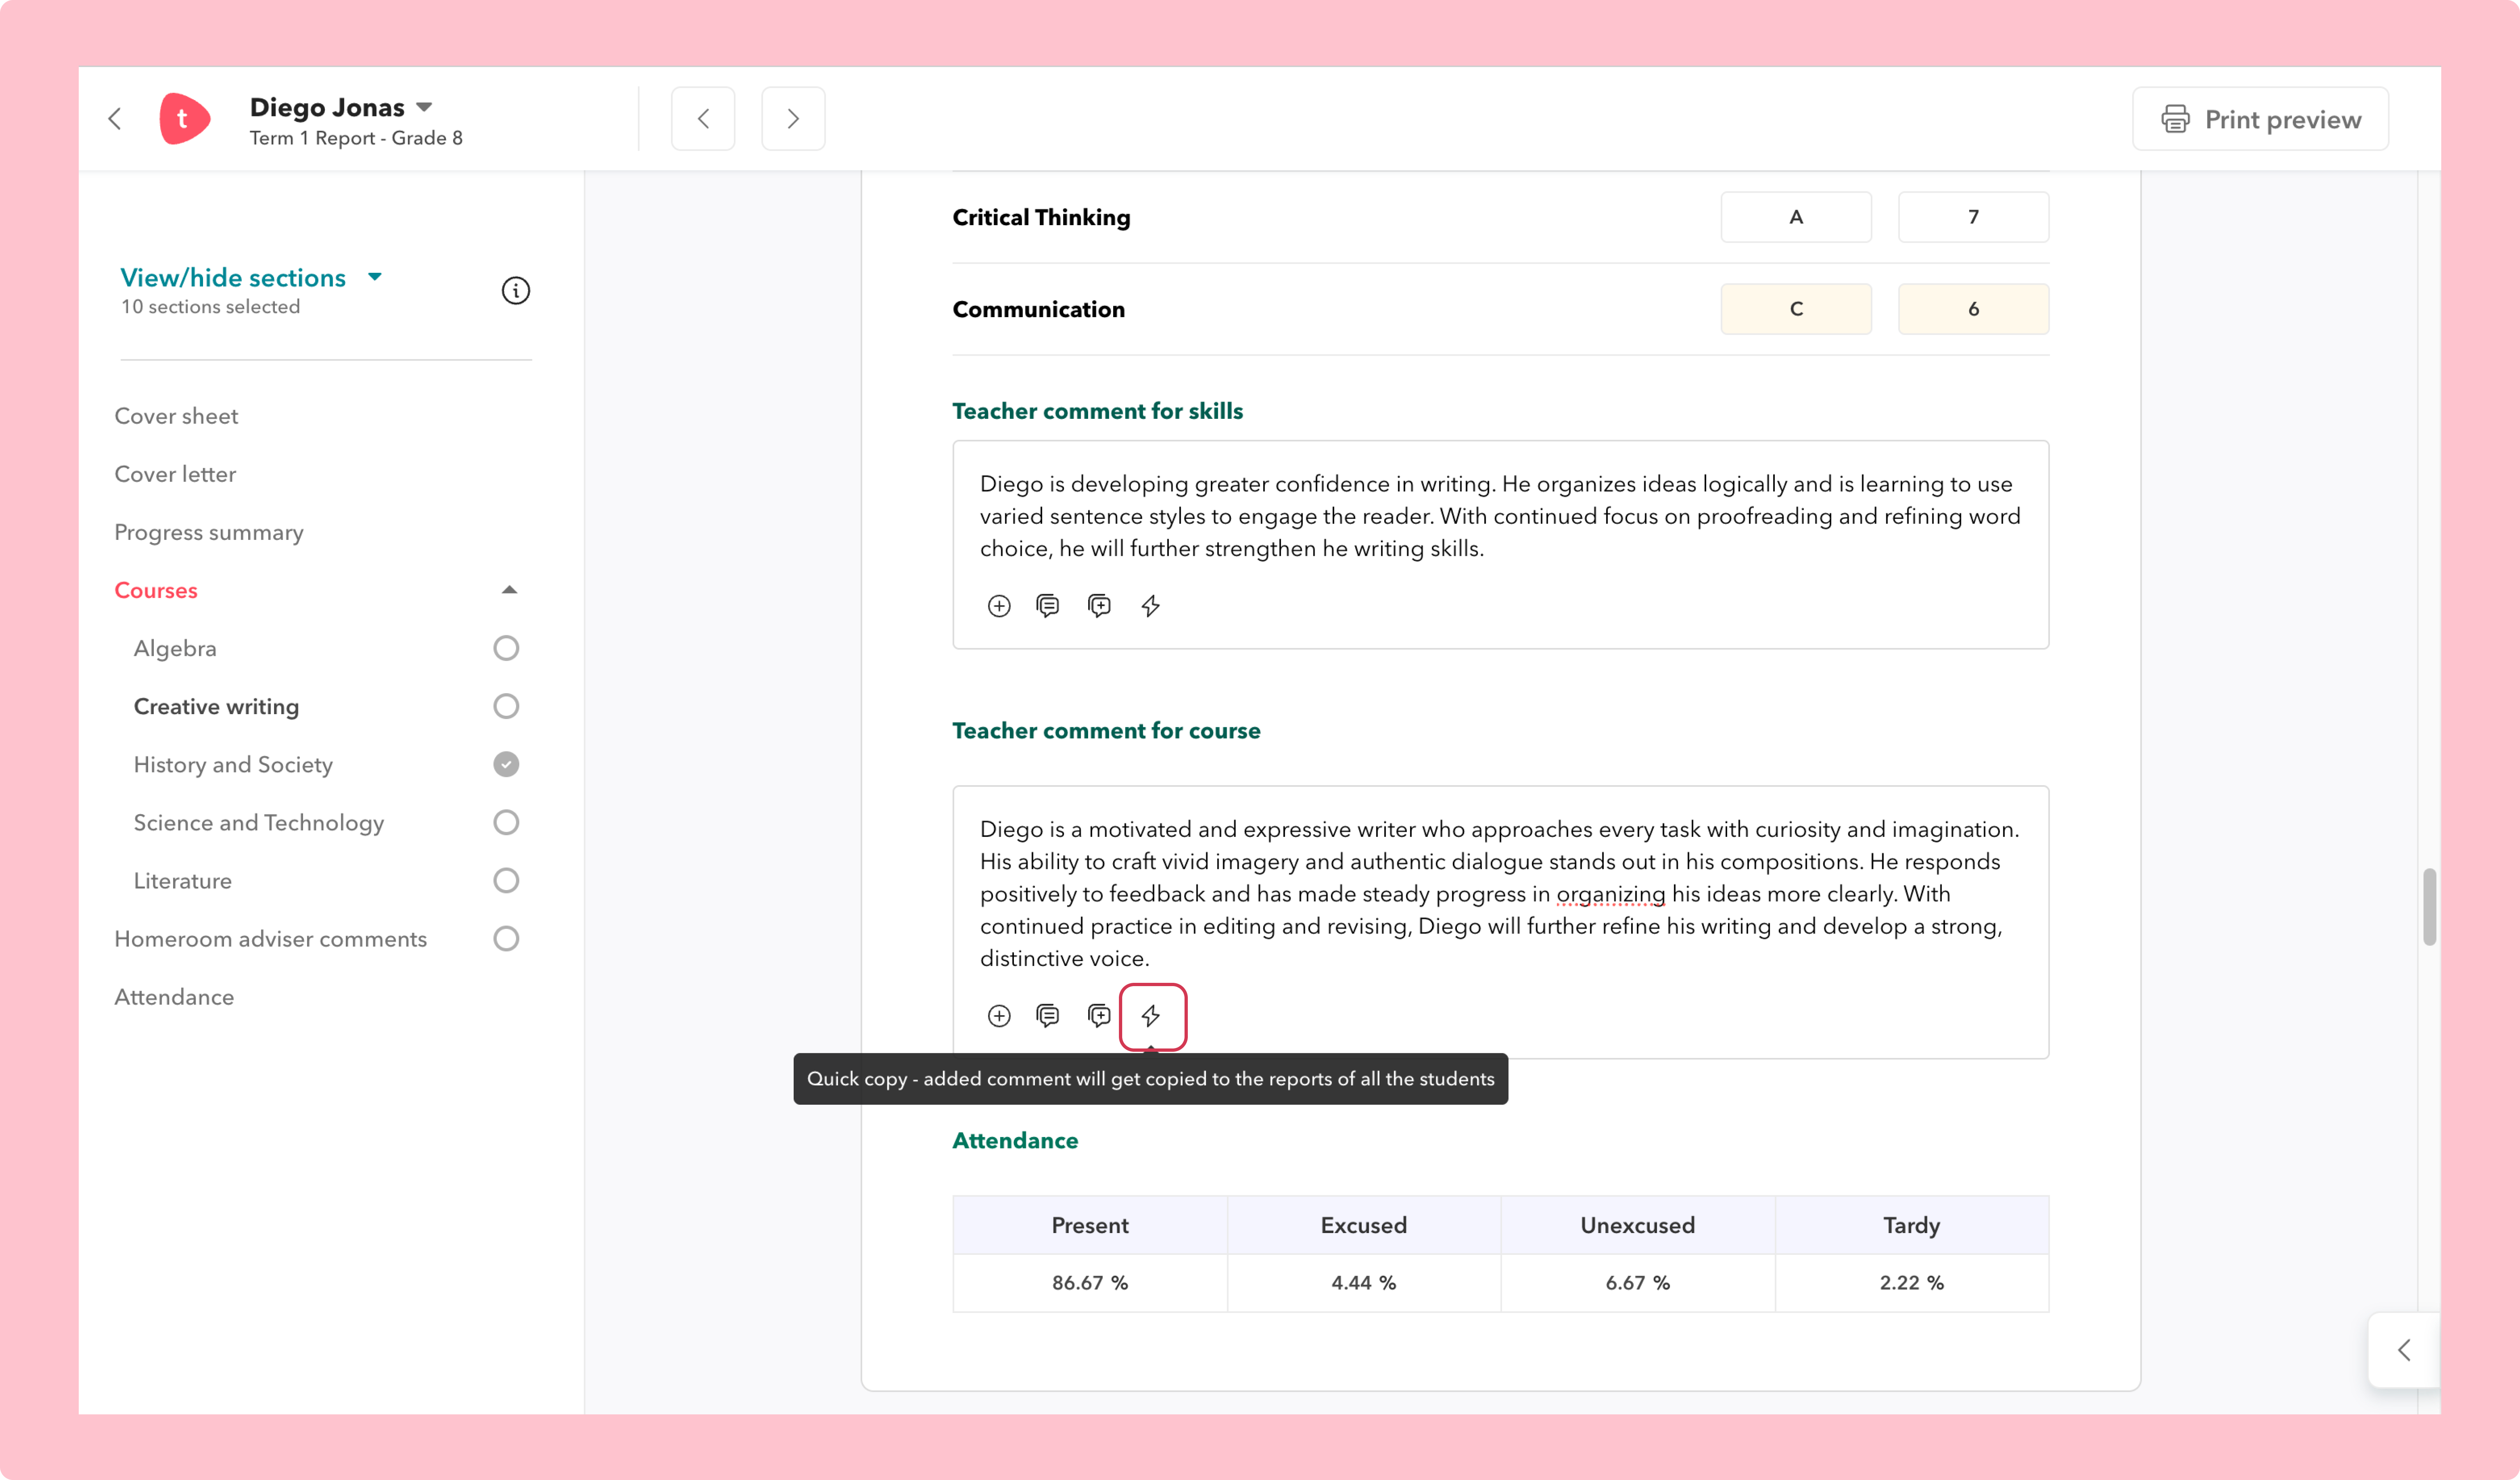Mark Algebra as complete

pos(506,648)
